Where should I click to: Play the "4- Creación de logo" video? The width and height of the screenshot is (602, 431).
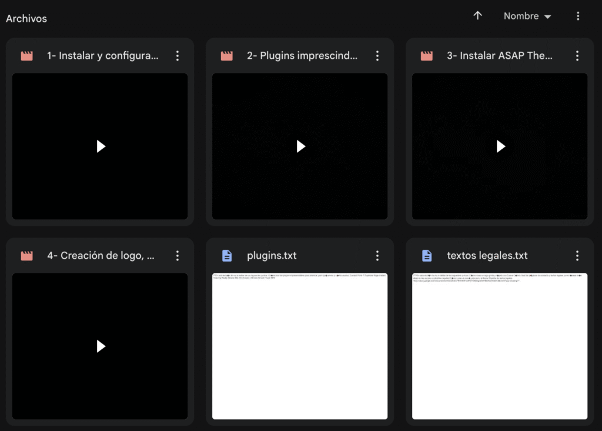point(101,346)
